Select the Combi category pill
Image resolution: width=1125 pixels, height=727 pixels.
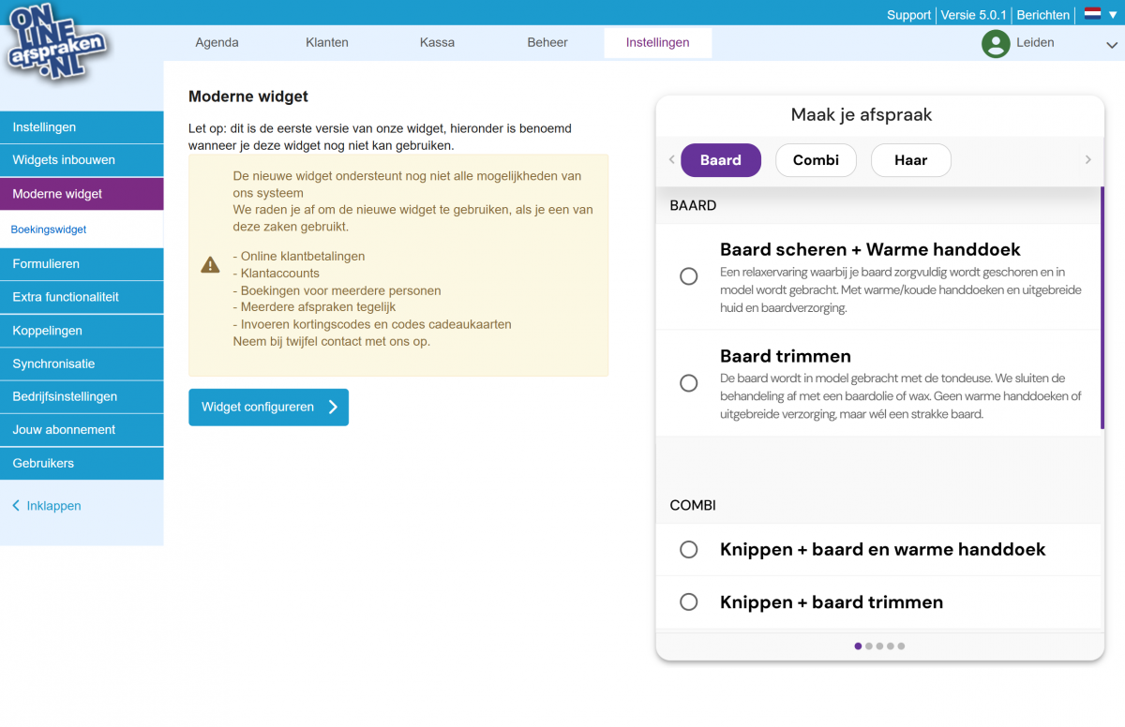pos(816,160)
